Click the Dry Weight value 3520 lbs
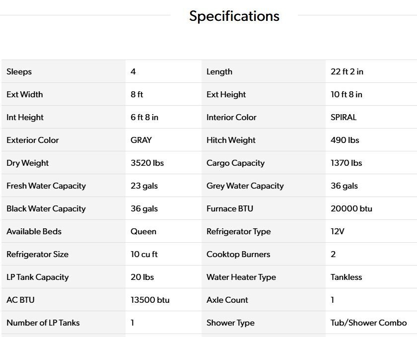Image resolution: width=417 pixels, height=337 pixels. tap(147, 163)
